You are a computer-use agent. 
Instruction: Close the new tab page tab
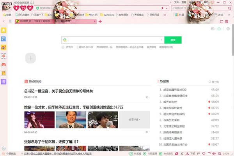95,21
